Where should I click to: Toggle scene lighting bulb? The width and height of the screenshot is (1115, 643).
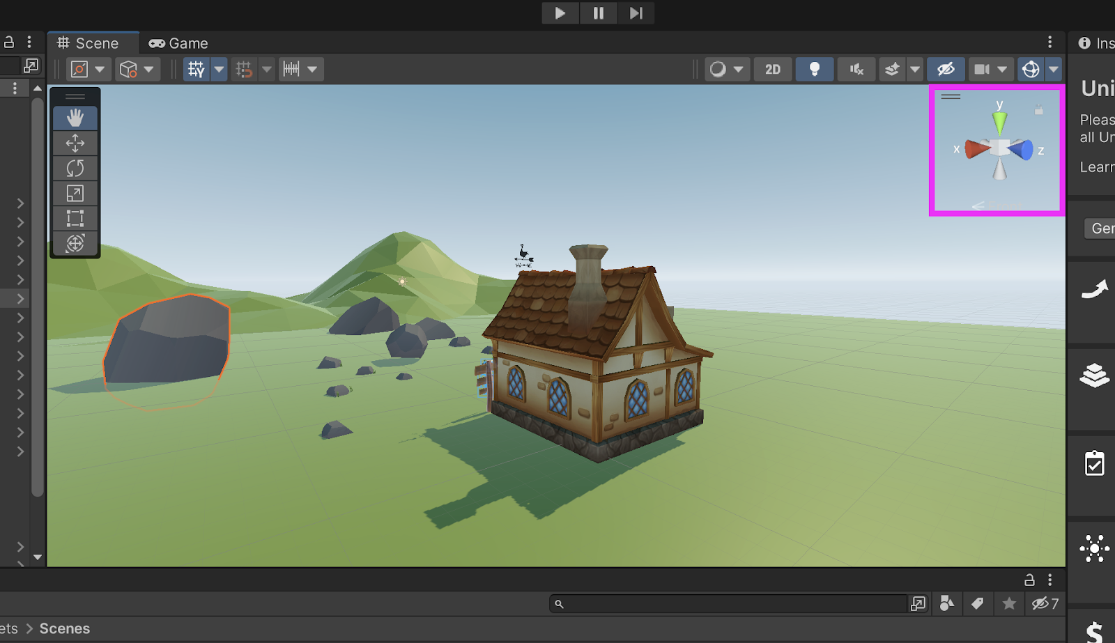point(814,70)
